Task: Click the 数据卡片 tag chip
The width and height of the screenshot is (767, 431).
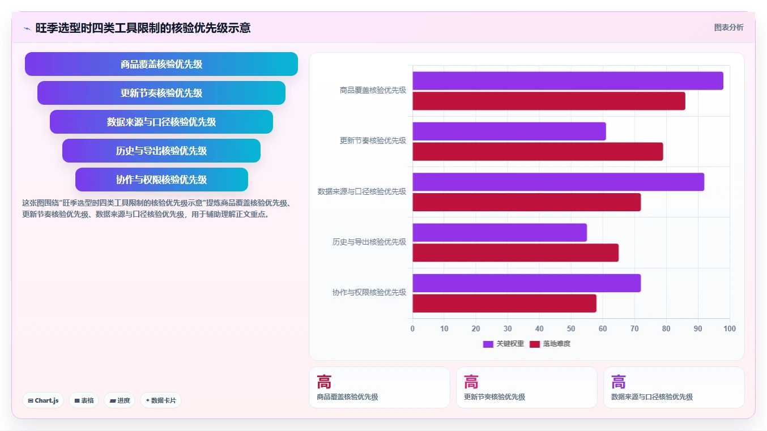Action: (161, 400)
